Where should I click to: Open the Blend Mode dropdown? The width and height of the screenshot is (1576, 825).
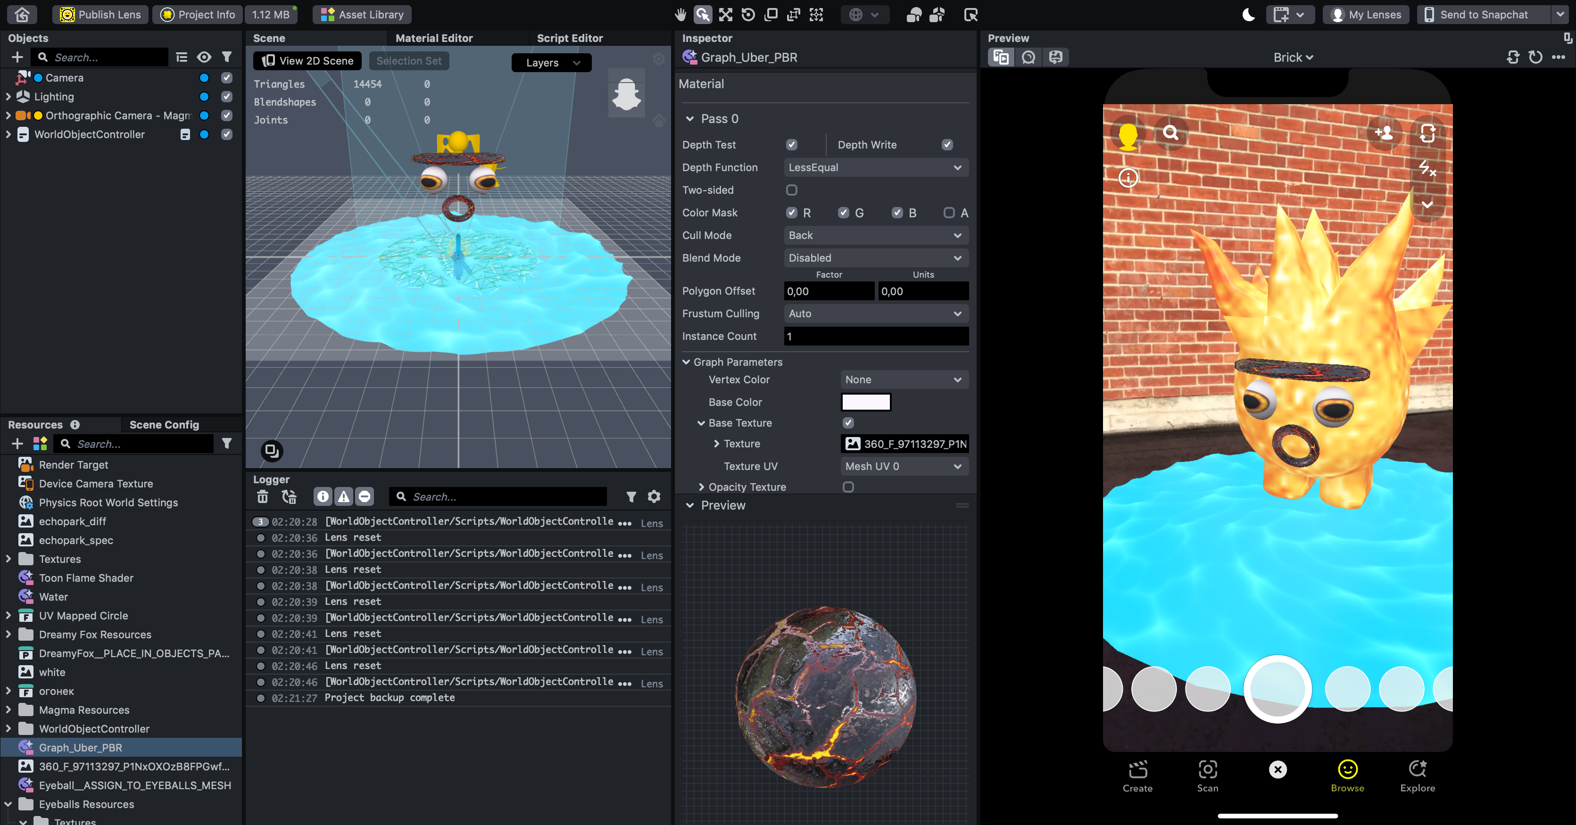[x=876, y=258]
